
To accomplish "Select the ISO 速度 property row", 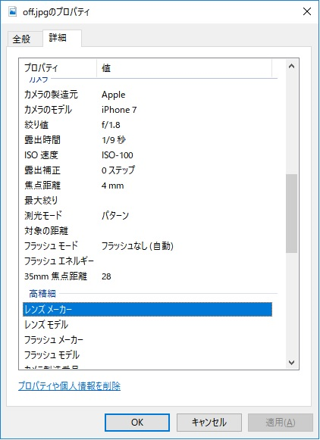I will tap(148, 155).
